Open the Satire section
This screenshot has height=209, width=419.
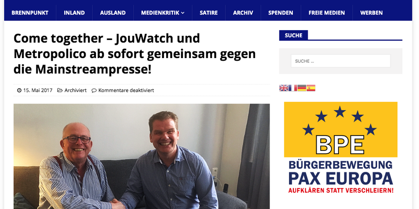pyautogui.click(x=209, y=13)
